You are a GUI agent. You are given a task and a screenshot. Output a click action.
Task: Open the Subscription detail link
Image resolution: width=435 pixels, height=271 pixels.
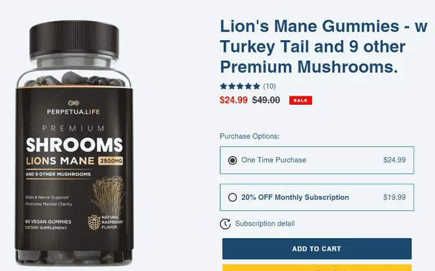coord(265,224)
